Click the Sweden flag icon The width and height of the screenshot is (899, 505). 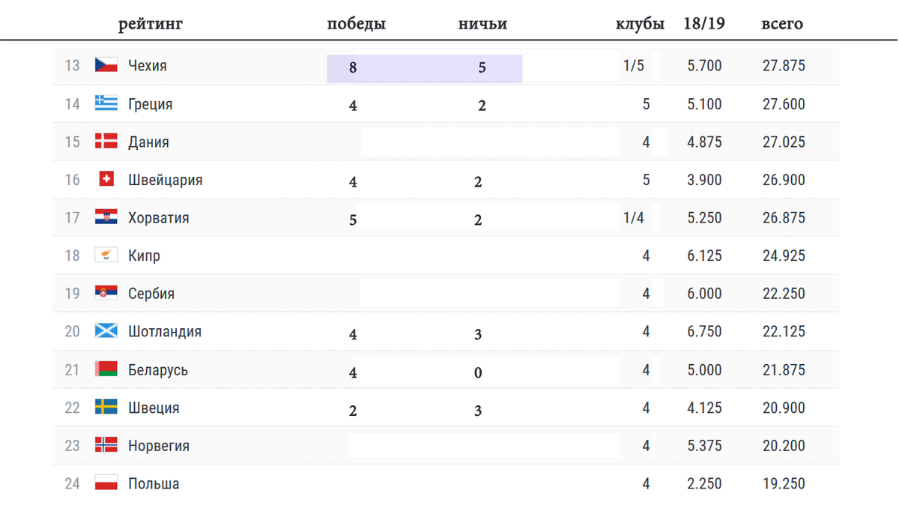click(106, 407)
